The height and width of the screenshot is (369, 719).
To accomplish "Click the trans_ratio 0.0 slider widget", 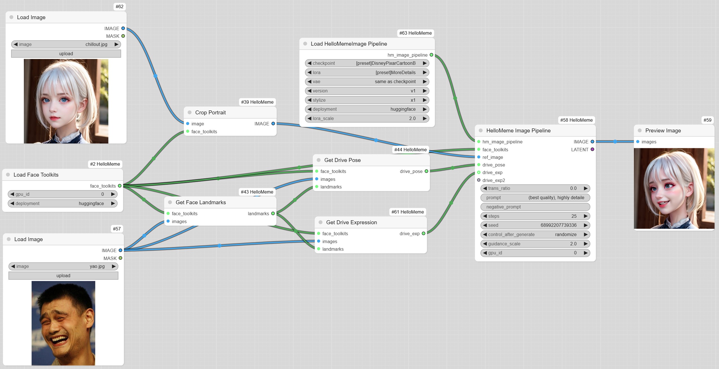I will click(x=535, y=188).
